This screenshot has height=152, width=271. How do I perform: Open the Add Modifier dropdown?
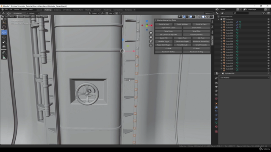(244, 78)
